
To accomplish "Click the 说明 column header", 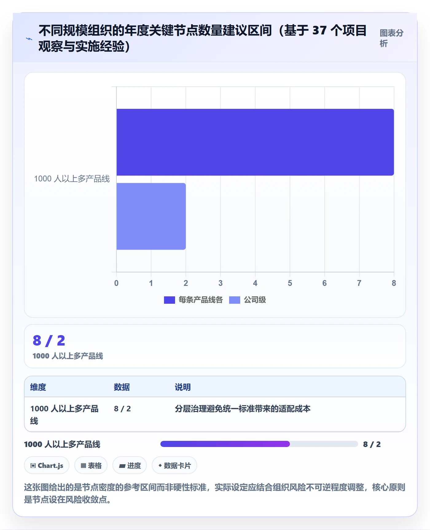I will (x=183, y=387).
